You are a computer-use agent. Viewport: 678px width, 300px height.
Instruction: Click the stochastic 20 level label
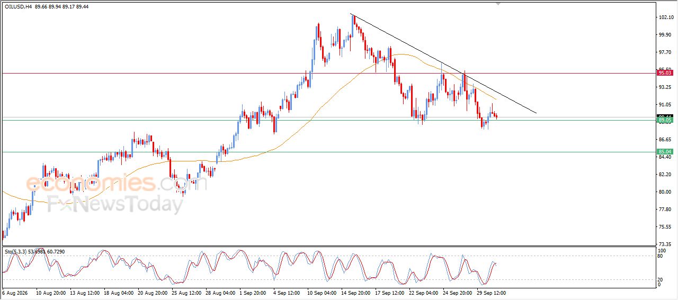pos(660,279)
